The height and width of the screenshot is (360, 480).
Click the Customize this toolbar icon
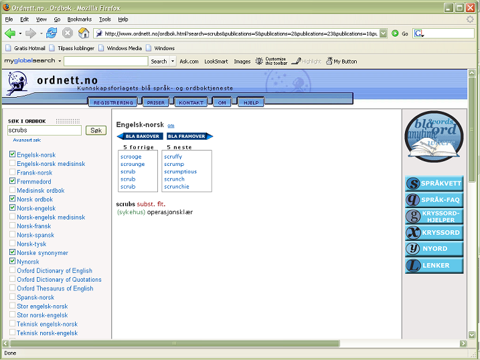point(260,61)
